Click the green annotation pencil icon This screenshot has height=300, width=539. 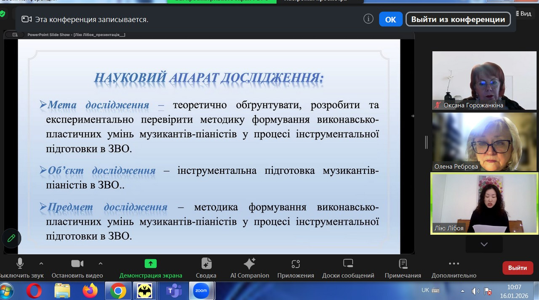pyautogui.click(x=11, y=239)
